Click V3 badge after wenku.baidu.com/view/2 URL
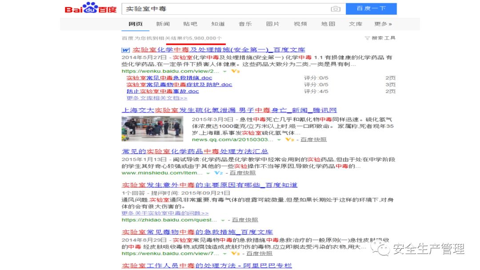 235,71
